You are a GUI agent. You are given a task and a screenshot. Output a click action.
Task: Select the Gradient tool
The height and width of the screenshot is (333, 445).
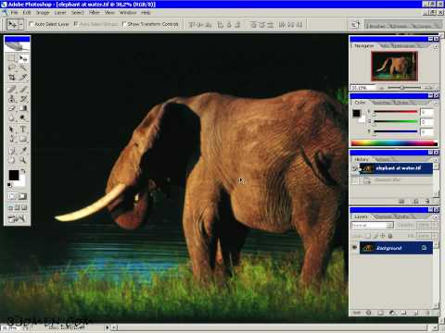point(23,108)
